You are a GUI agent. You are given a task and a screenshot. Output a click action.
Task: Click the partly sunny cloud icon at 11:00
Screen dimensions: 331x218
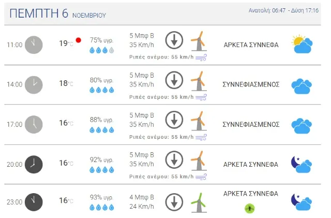point(302,45)
